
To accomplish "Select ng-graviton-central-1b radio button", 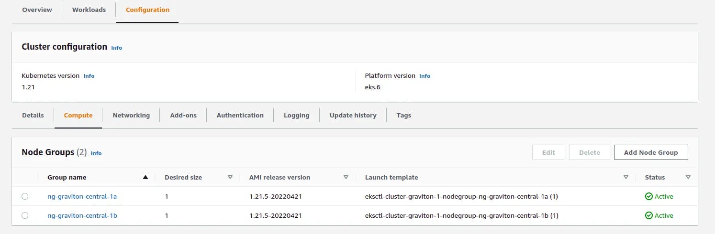I will point(25,215).
